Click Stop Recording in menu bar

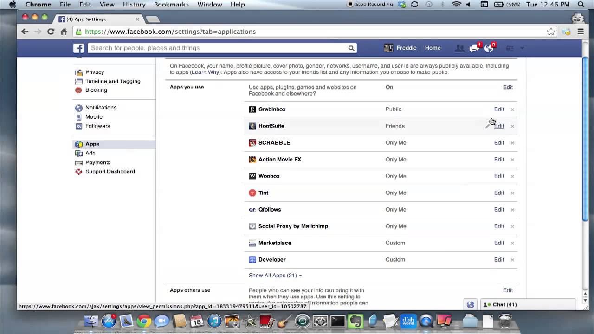370,5
